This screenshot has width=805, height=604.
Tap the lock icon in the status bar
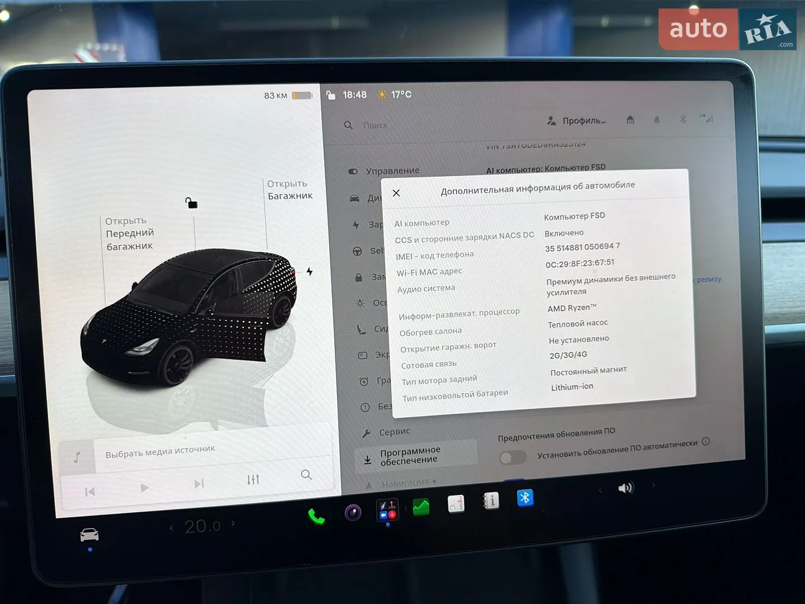[331, 95]
